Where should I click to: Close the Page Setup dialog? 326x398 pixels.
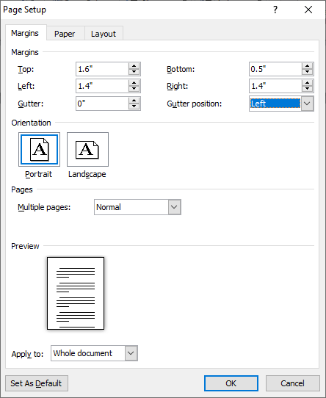point(308,10)
